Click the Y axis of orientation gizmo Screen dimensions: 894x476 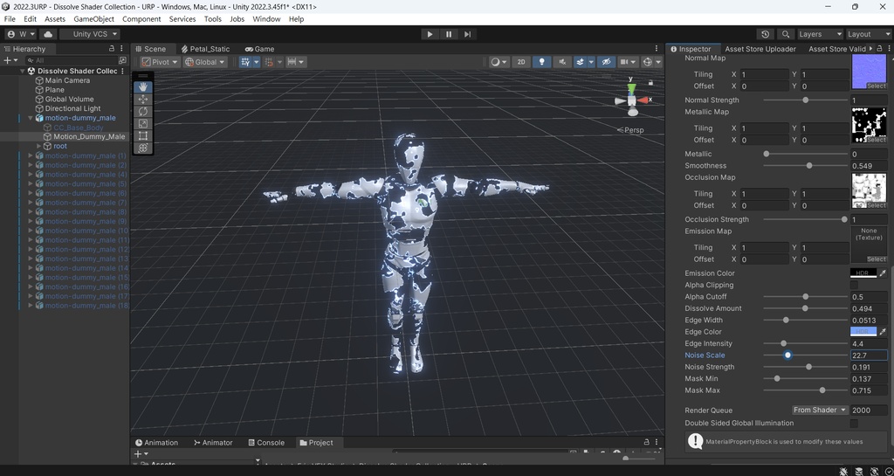tap(631, 87)
